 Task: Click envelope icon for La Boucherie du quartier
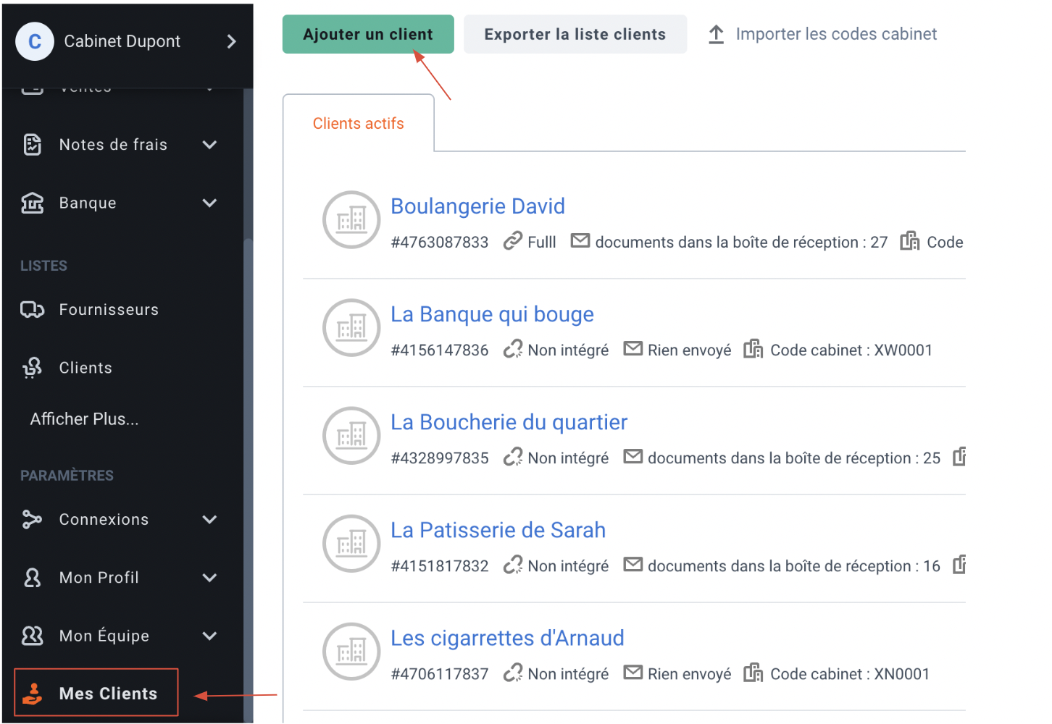click(x=633, y=457)
